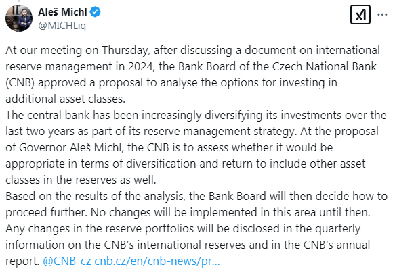The width and height of the screenshot is (395, 275).
Task: Click 'Governor Aleš Michl' within the post body
Action: (x=70, y=147)
